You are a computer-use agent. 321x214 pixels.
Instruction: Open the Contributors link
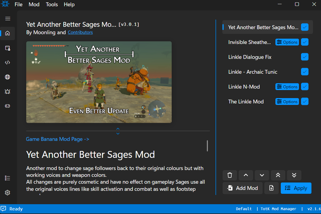pyautogui.click(x=80, y=32)
